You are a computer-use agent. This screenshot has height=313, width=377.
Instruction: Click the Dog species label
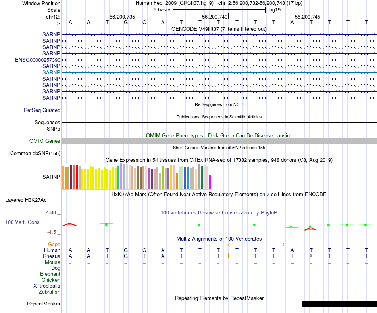pos(56,268)
